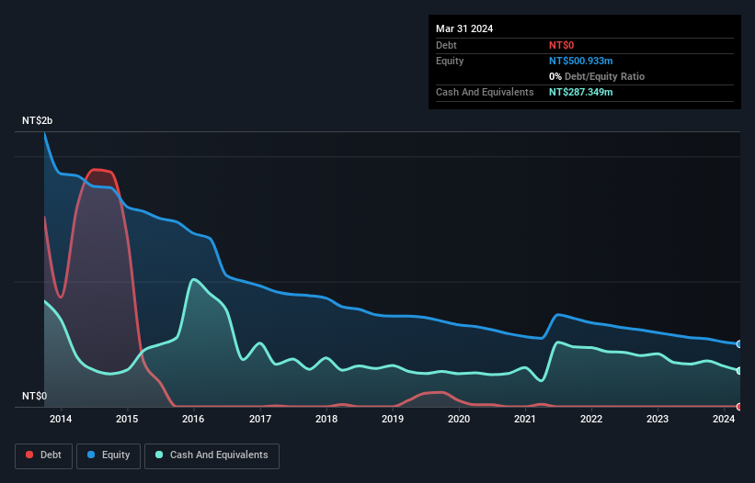This screenshot has height=483, width=755.
Task: Click the NT$500.933m equity value
Action: tap(580, 61)
